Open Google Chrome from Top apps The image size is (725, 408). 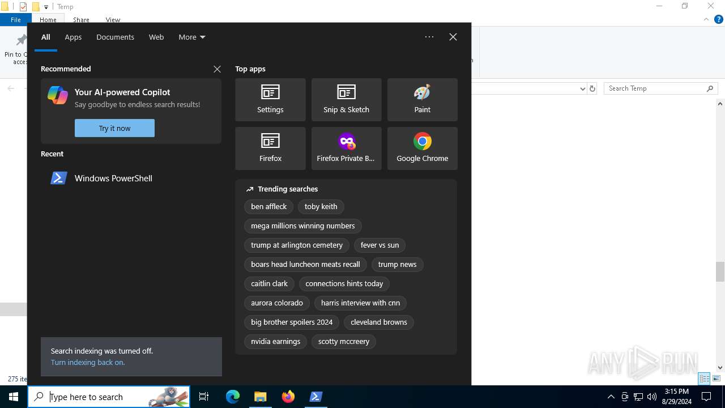pyautogui.click(x=422, y=148)
